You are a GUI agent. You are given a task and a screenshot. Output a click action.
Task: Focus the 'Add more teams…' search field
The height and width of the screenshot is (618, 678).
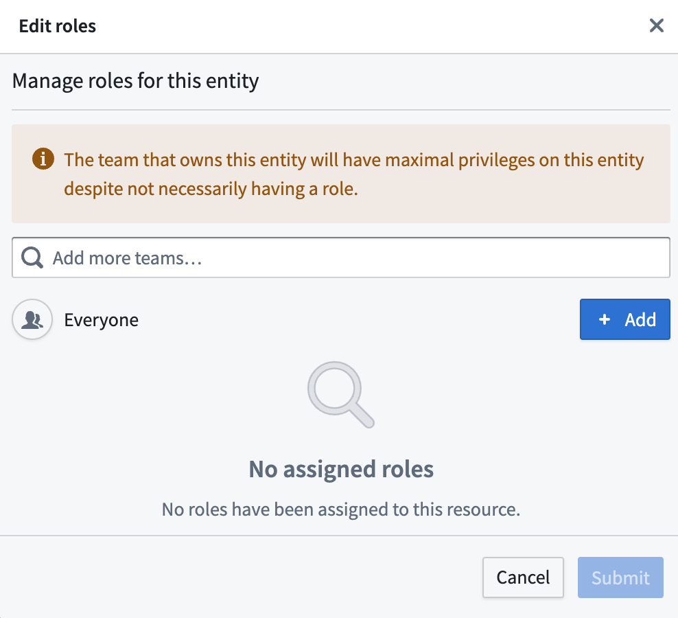pyautogui.click(x=341, y=257)
